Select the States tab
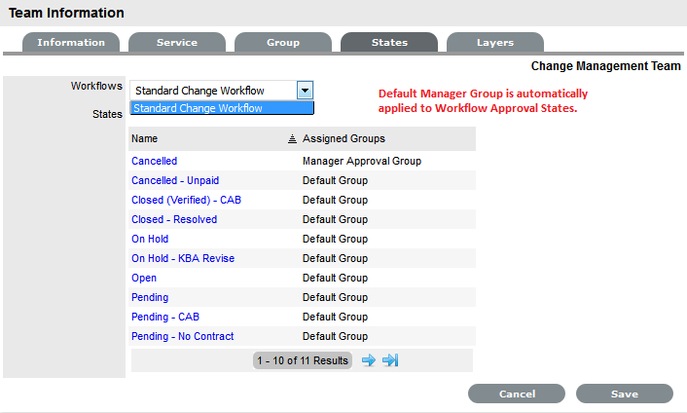Screen dimensions: 687x413 click(389, 43)
